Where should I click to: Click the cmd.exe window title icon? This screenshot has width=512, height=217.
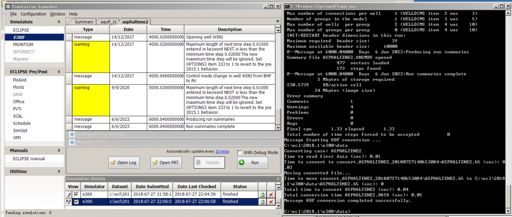[x=286, y=6]
